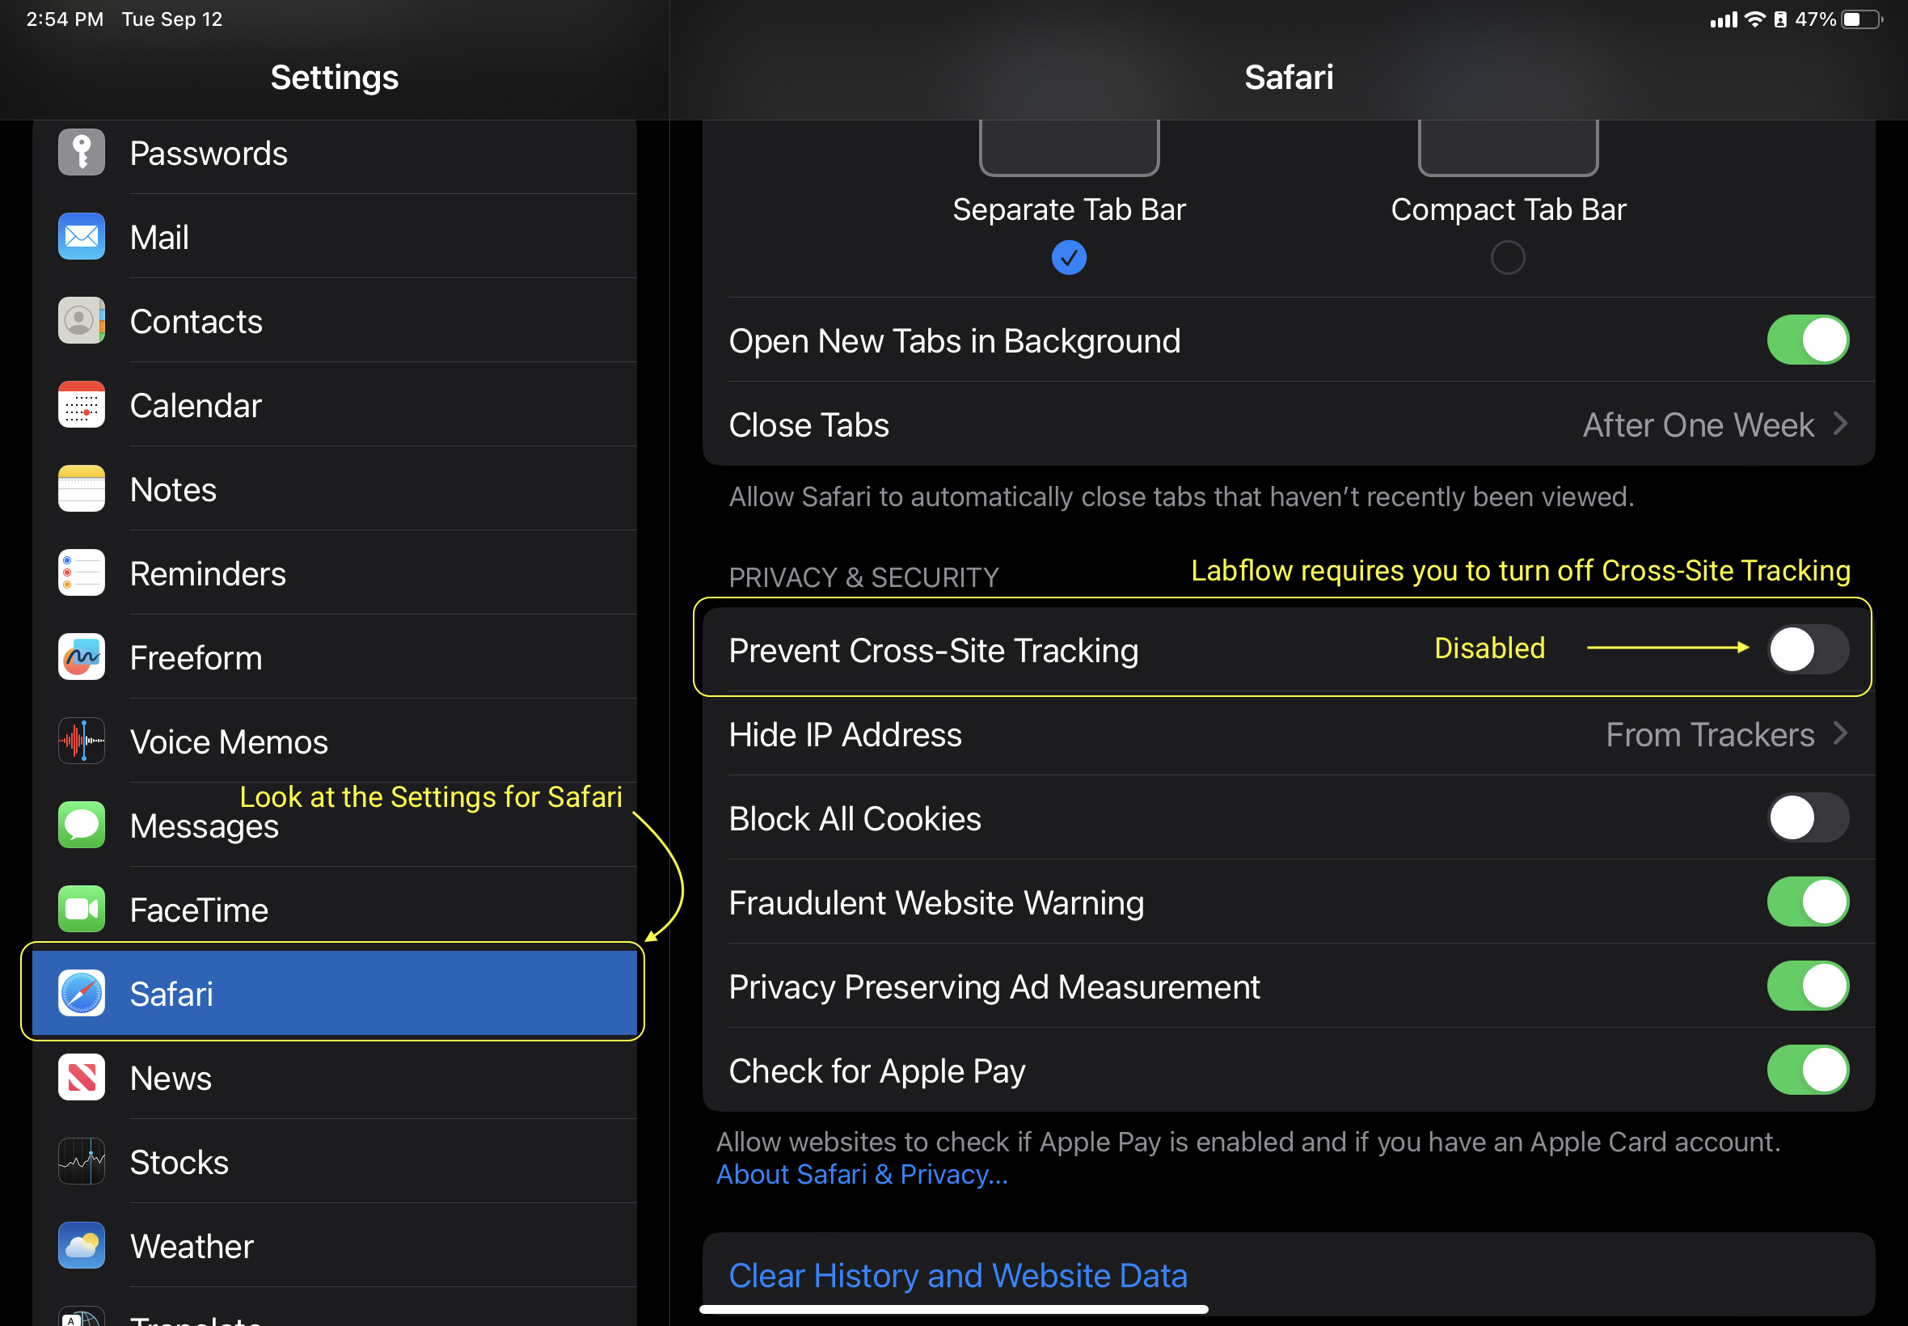The width and height of the screenshot is (1908, 1326).
Task: Tap the FaceTime label text
Action: click(199, 910)
